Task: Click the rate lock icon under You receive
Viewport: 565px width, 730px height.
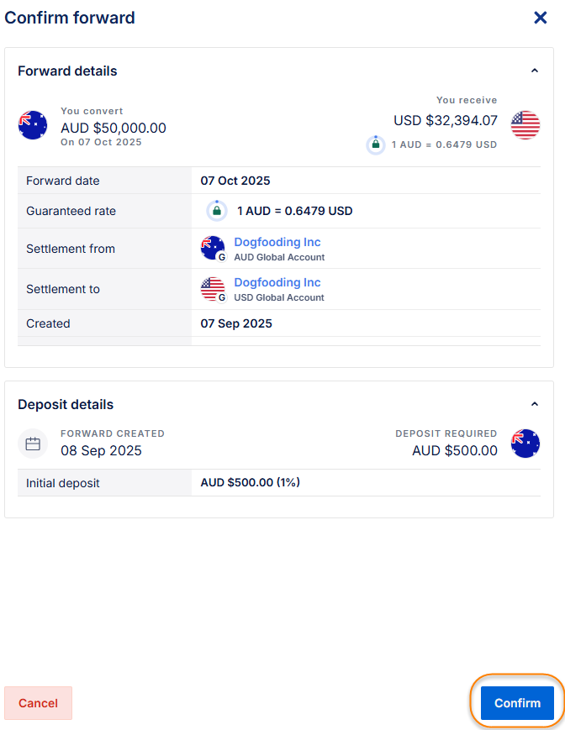Action: coord(376,144)
